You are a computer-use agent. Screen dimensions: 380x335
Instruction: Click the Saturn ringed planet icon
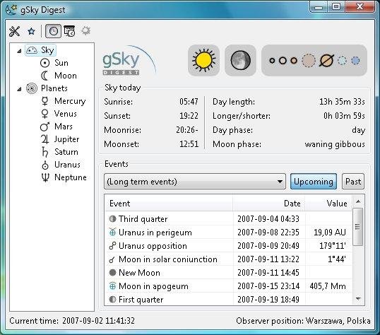326,60
